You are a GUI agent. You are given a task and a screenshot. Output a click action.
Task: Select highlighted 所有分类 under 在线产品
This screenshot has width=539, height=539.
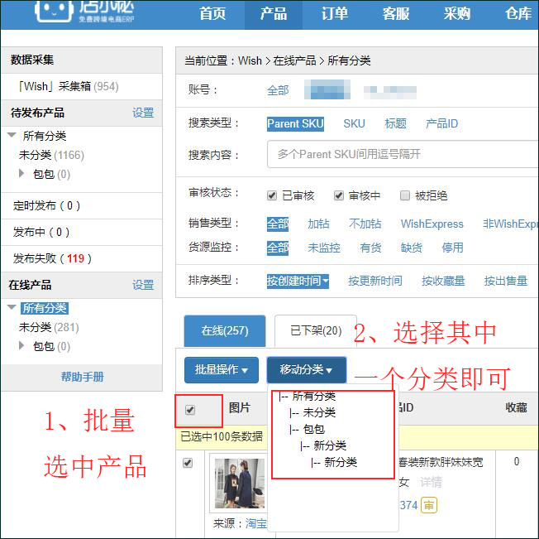coord(45,308)
